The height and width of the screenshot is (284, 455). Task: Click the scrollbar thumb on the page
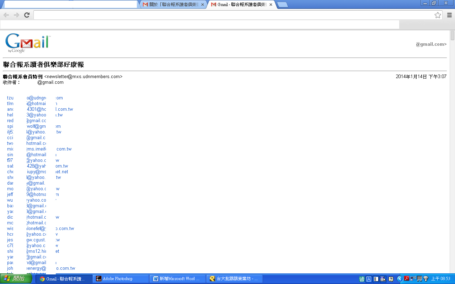coord(452,35)
